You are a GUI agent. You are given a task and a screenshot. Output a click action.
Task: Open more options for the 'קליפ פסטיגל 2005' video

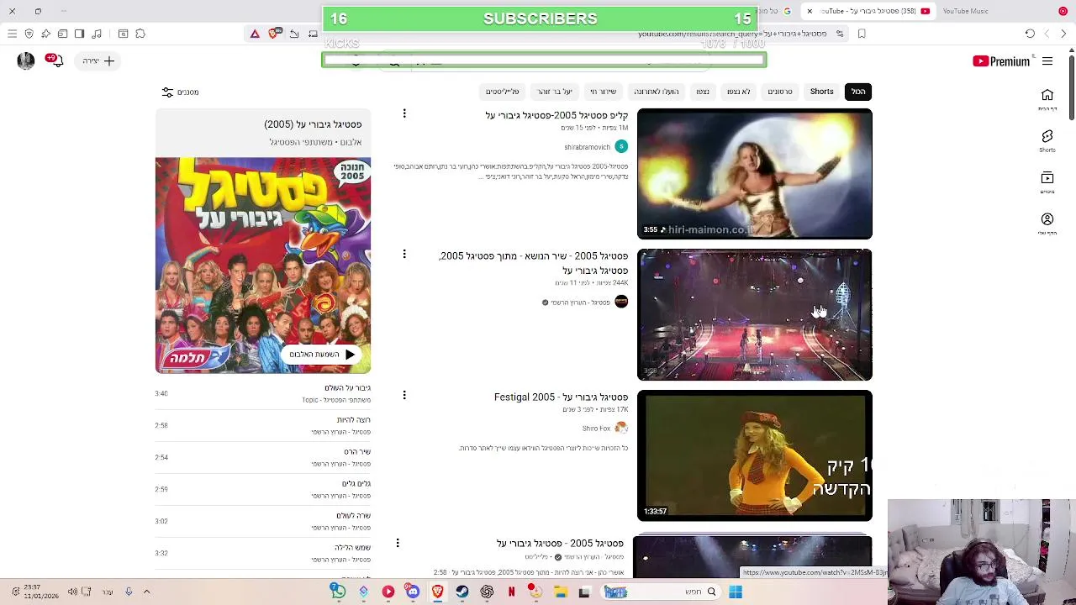404,113
